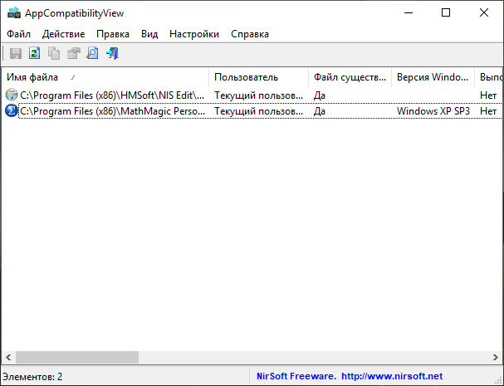The width and height of the screenshot is (504, 386).
Task: Open the Действие menu
Action: point(63,34)
